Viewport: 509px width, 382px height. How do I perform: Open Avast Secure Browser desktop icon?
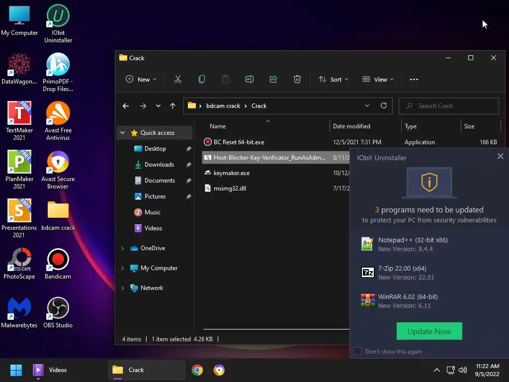pos(58,170)
